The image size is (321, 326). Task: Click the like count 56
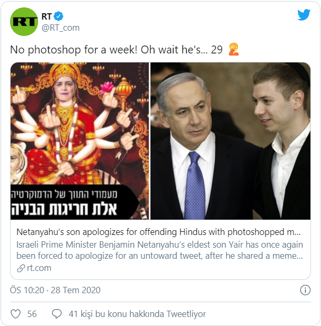point(32,314)
